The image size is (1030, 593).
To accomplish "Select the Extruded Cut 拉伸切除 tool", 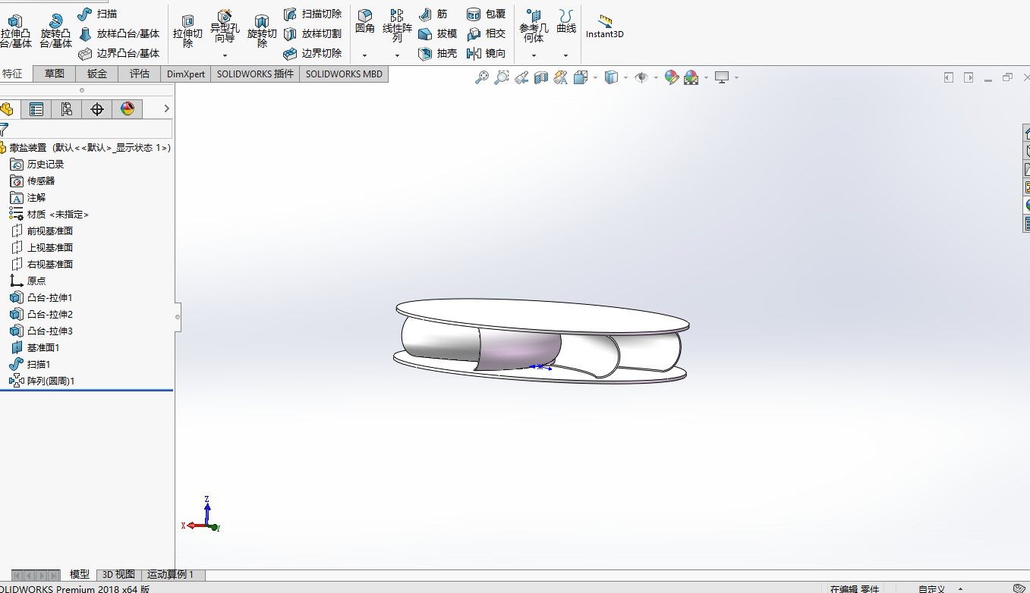I will point(187,32).
